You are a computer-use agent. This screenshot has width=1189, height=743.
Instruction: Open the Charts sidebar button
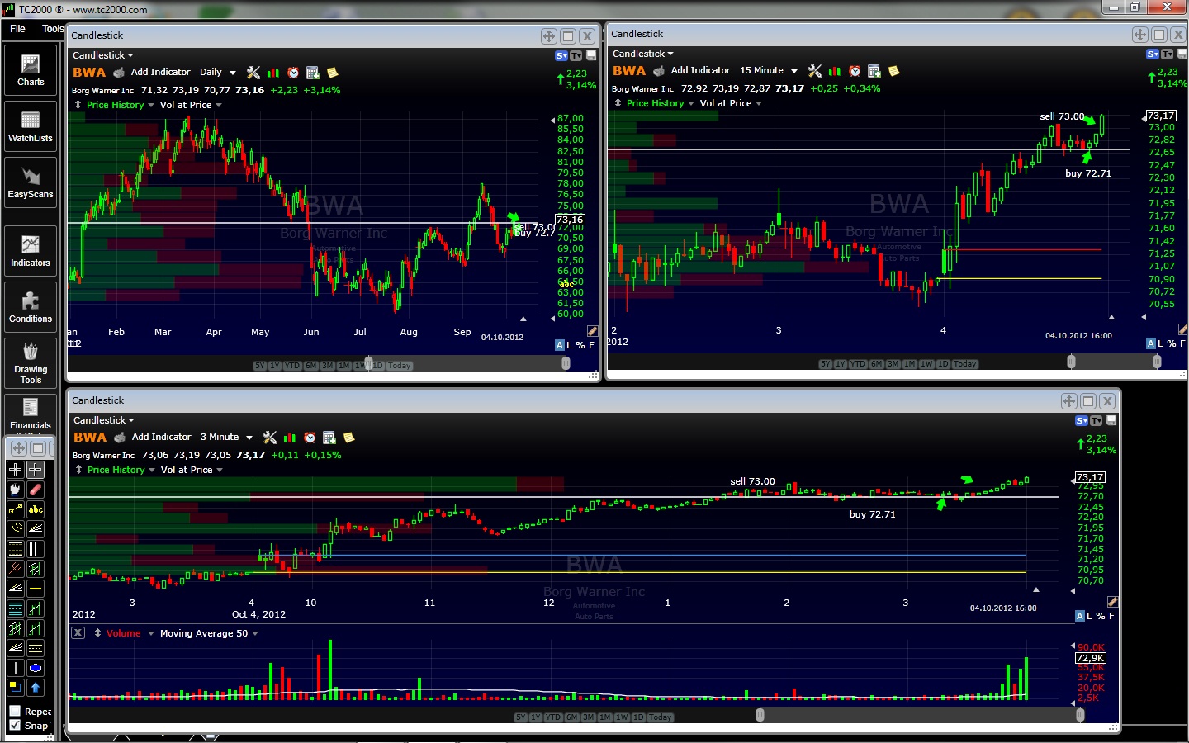pos(31,69)
